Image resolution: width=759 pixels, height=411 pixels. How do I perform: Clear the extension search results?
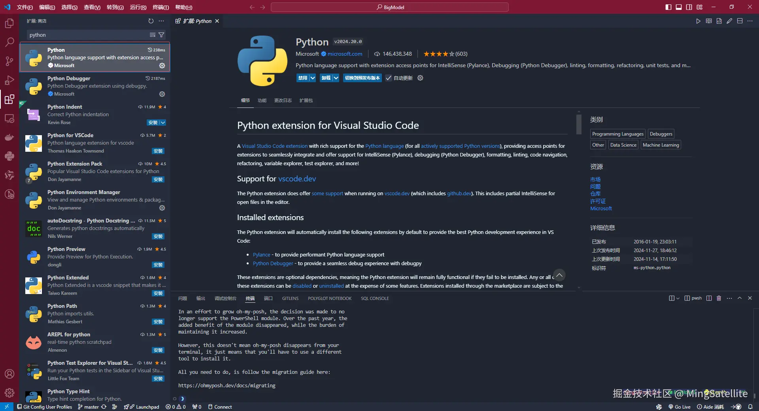pos(152,35)
